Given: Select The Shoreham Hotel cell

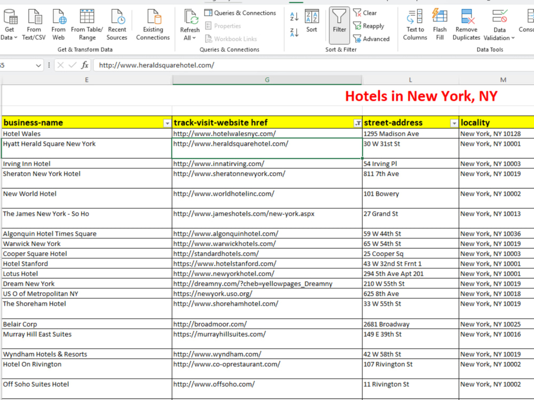Looking at the screenshot, I should coord(87,308).
